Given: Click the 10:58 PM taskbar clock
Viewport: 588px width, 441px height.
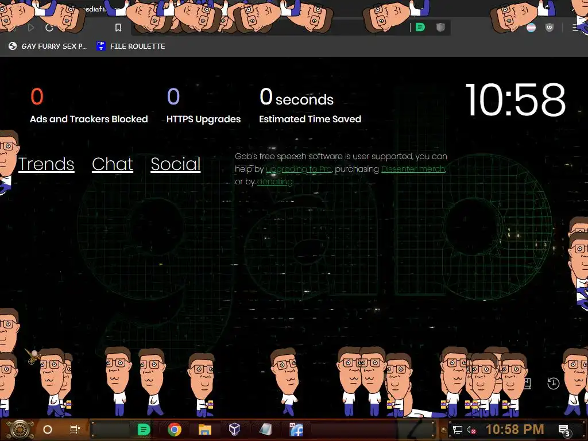Looking at the screenshot, I should tap(514, 430).
